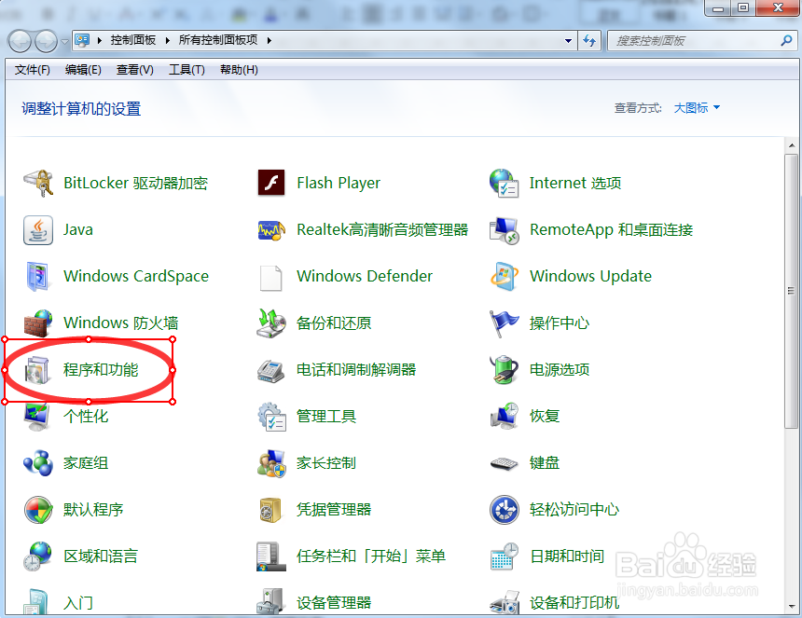Click the 电话和调制解调器 phone icon
The height and width of the screenshot is (618, 802).
[271, 370]
